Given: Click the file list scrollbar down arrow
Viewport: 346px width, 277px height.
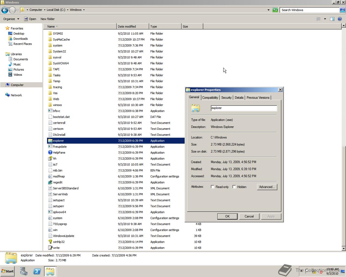Looking at the screenshot, I should (x=344, y=248).
